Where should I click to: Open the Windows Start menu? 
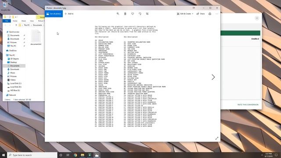[4, 155]
